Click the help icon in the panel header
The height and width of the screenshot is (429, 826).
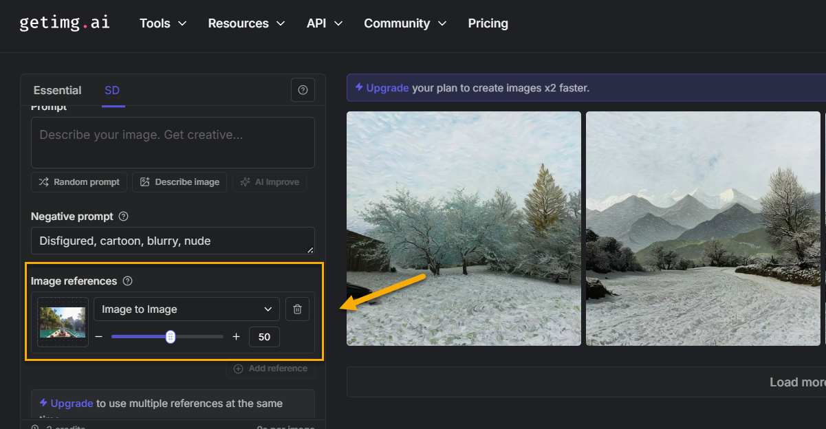click(303, 89)
